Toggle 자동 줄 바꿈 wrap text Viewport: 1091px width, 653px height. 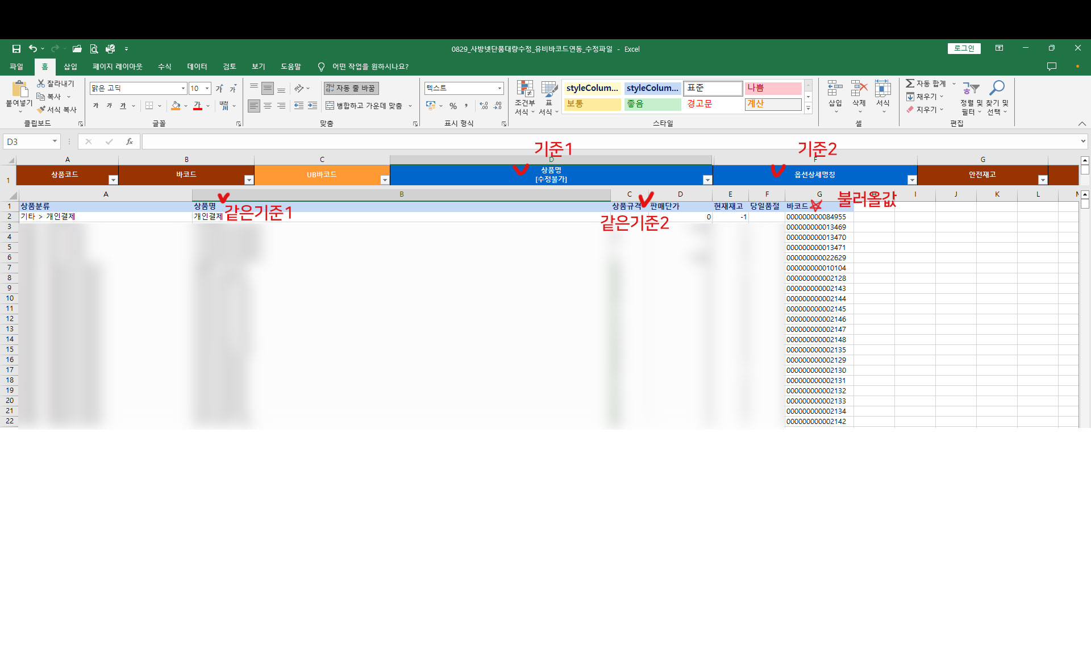351,88
